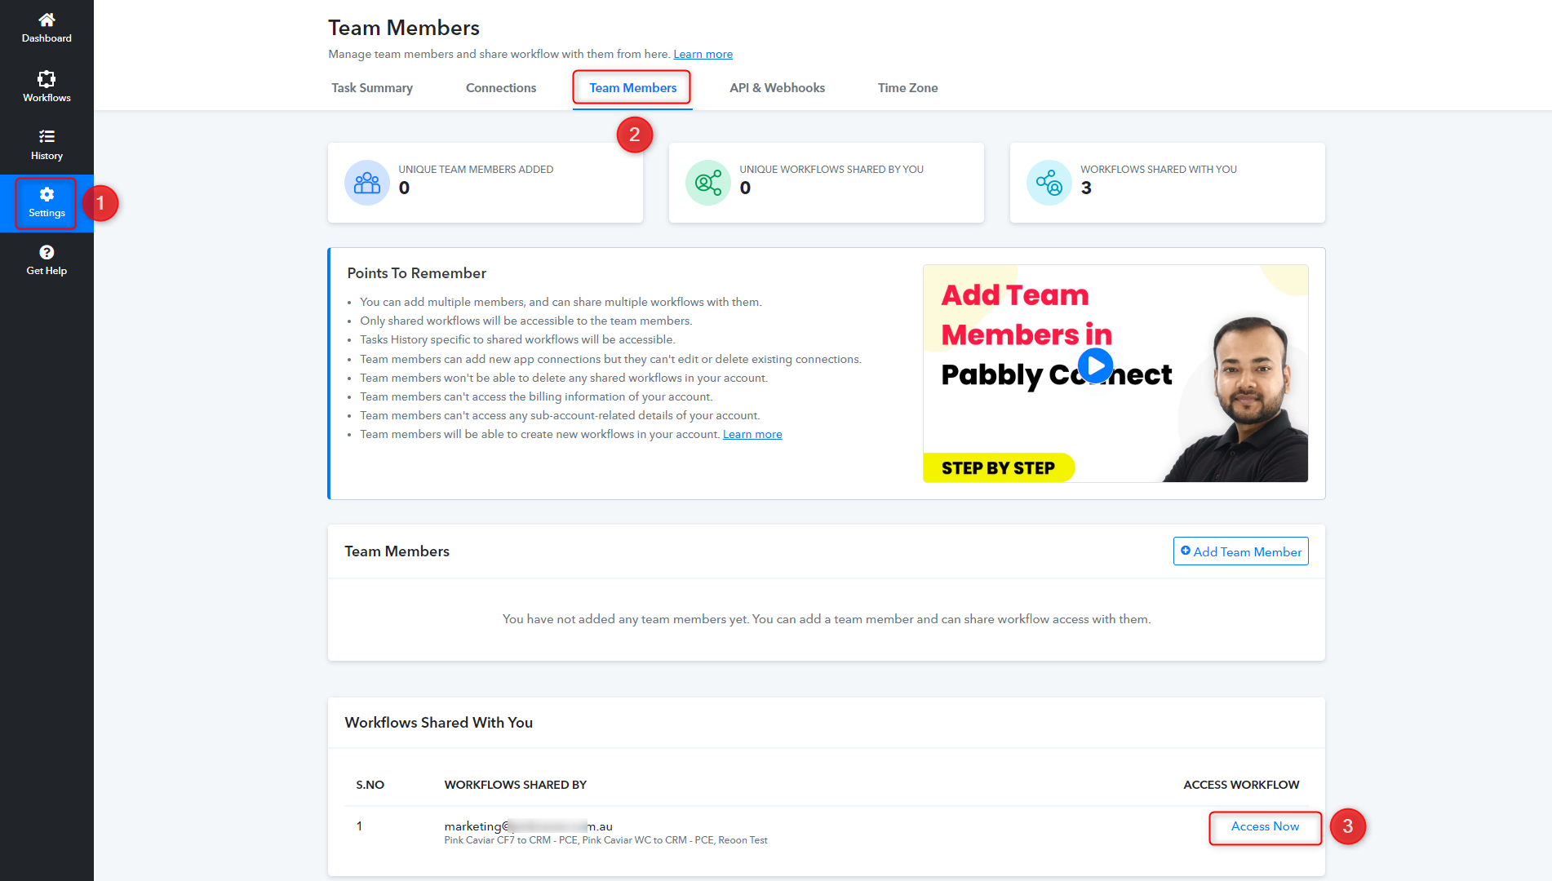This screenshot has width=1552, height=881.
Task: Click the shared workflow names 'Pink Caviar CF7 to CRM - PCE'
Action: [x=511, y=840]
